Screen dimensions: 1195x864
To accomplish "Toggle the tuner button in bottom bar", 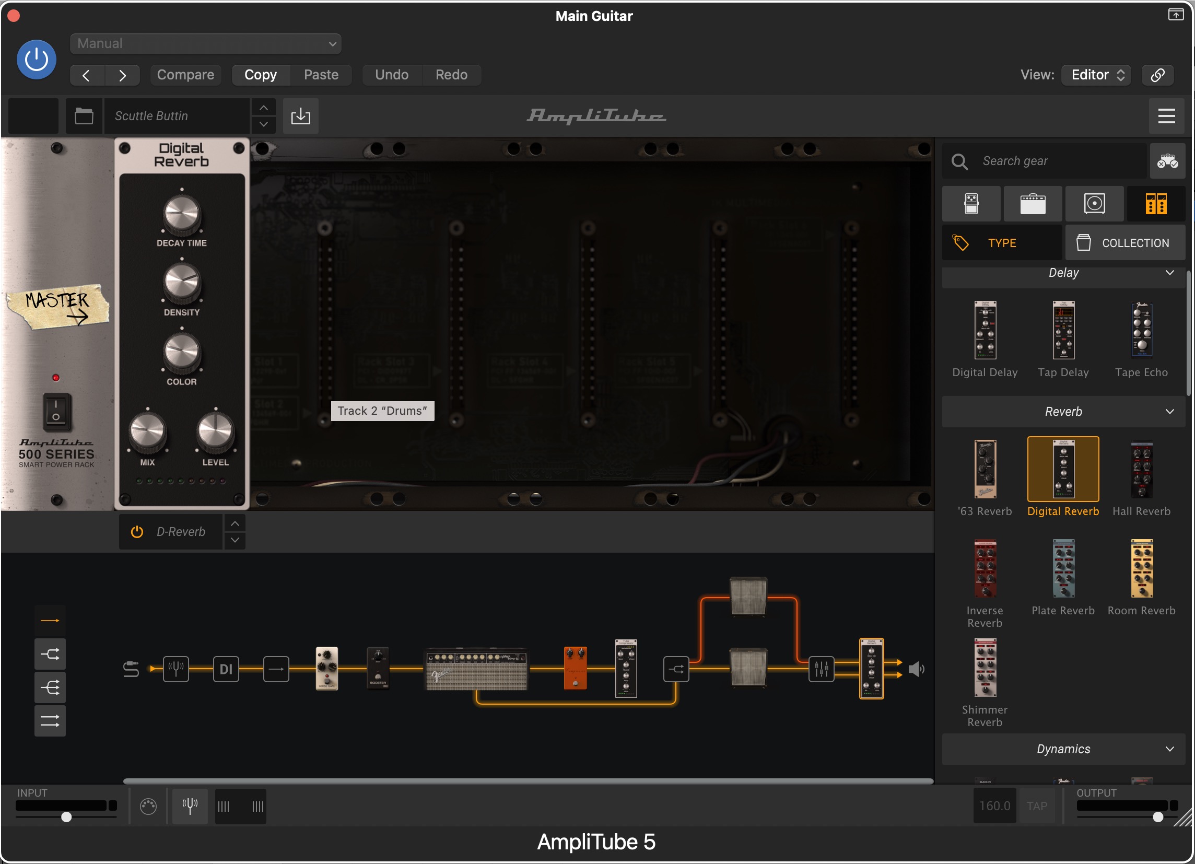I will click(x=190, y=806).
